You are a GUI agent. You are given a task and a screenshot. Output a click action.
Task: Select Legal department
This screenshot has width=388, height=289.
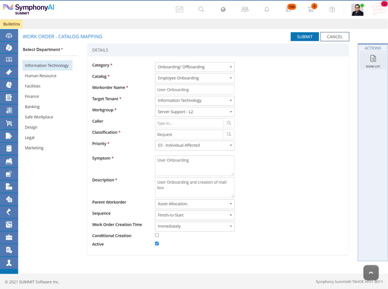[x=30, y=137]
